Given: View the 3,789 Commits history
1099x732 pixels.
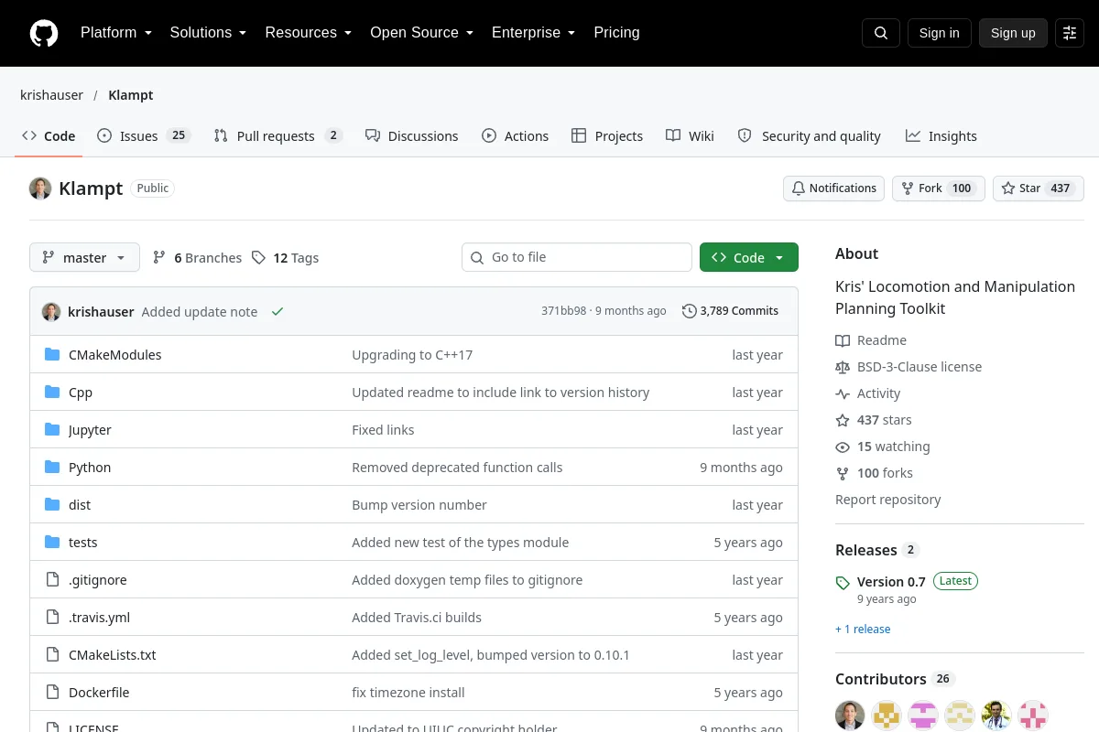Looking at the screenshot, I should click(x=730, y=311).
